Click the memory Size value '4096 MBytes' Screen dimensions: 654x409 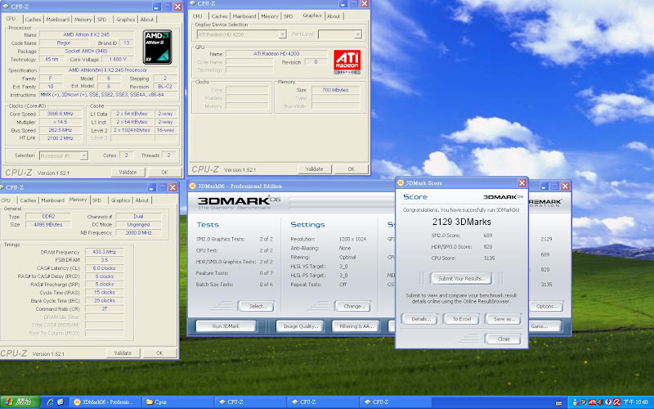point(48,224)
